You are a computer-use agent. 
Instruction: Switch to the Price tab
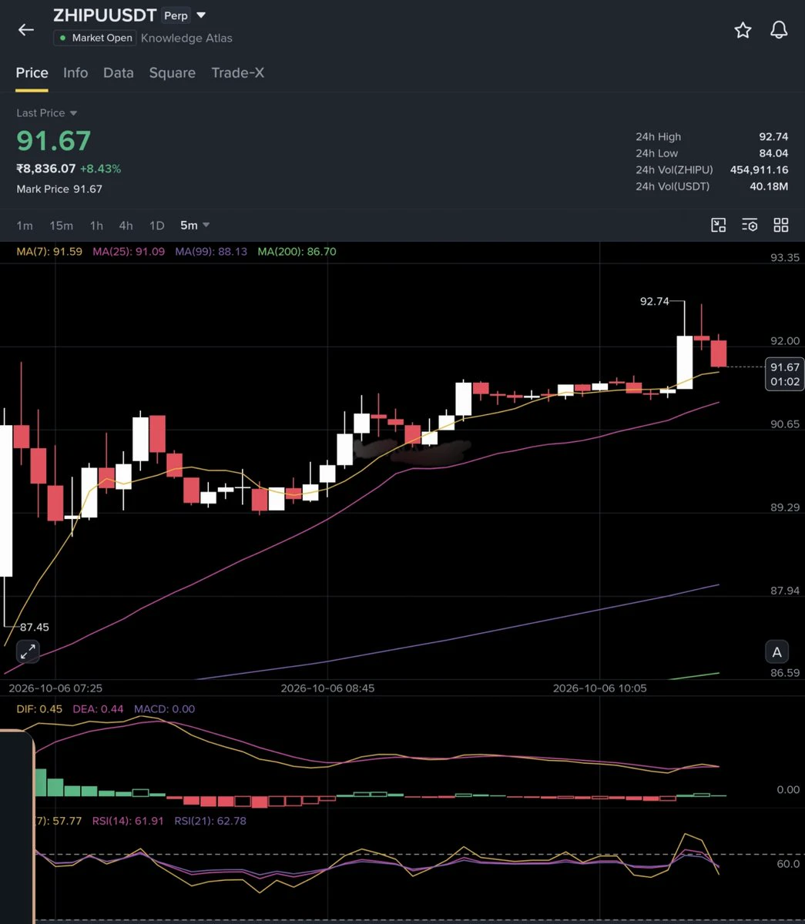tap(32, 72)
